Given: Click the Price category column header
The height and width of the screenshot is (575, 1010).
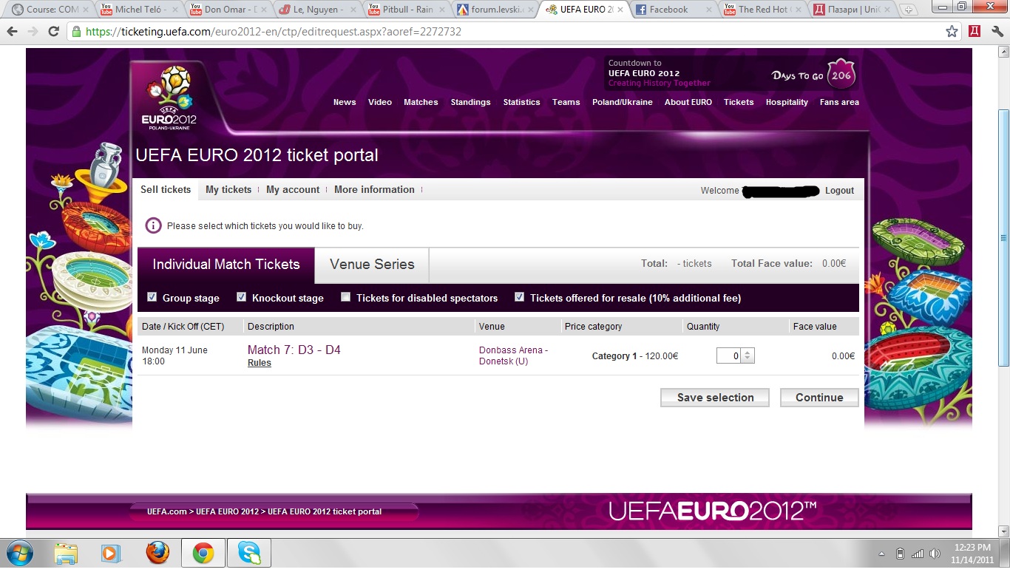Looking at the screenshot, I should (593, 326).
